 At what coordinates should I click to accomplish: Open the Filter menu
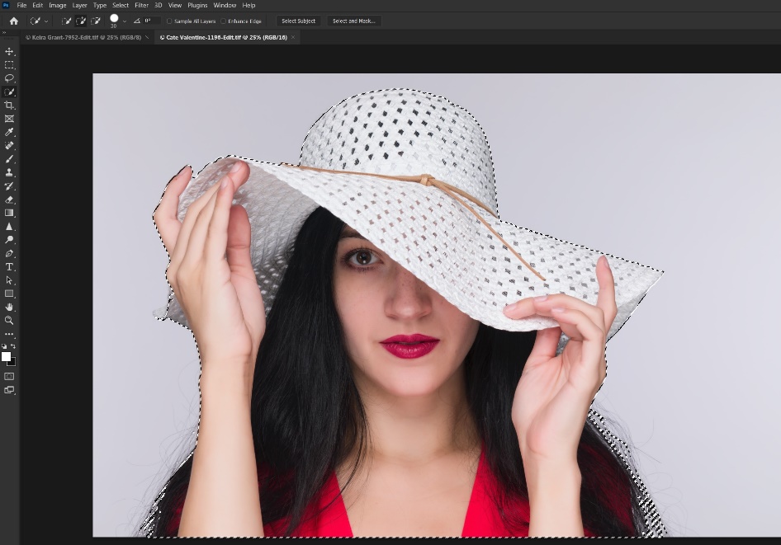coord(141,5)
